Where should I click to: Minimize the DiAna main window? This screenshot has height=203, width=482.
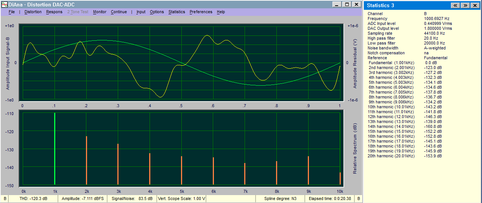tap(337, 4)
